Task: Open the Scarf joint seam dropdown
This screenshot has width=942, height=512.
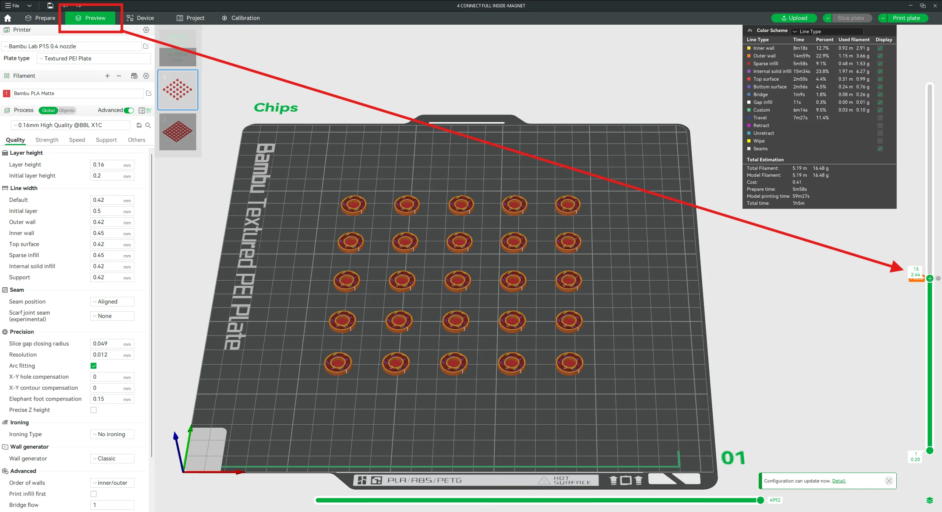Action: click(112, 316)
